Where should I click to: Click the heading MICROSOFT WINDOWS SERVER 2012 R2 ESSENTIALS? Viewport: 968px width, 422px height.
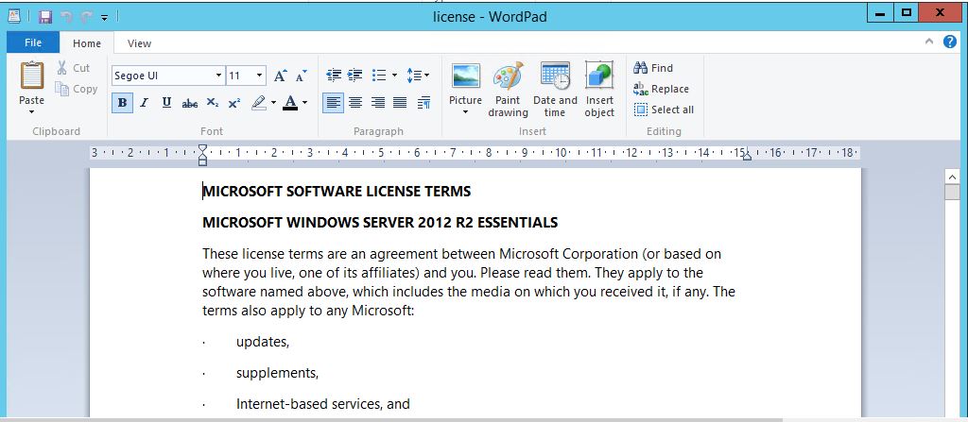(x=380, y=223)
